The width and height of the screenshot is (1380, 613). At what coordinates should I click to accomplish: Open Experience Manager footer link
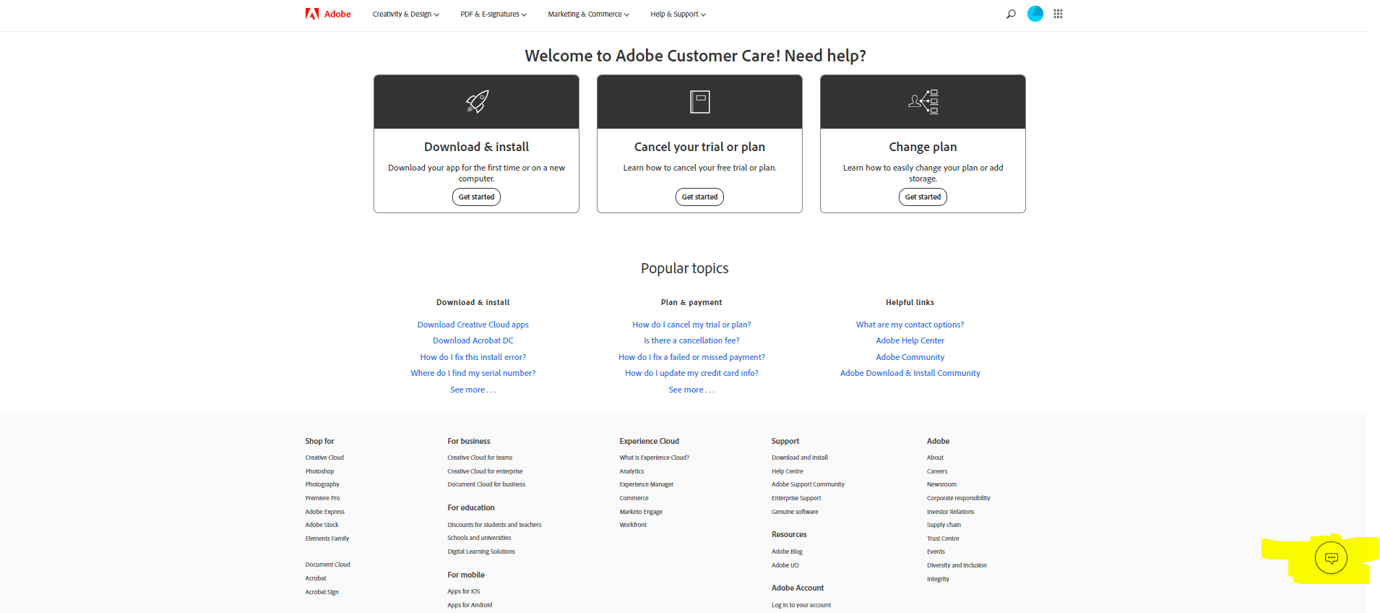pos(647,484)
